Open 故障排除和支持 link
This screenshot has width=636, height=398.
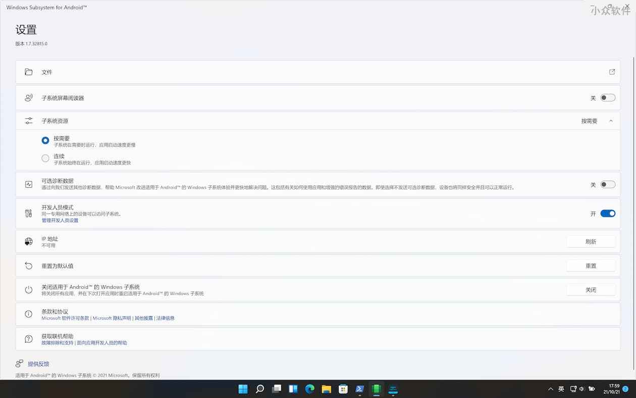[x=57, y=343]
